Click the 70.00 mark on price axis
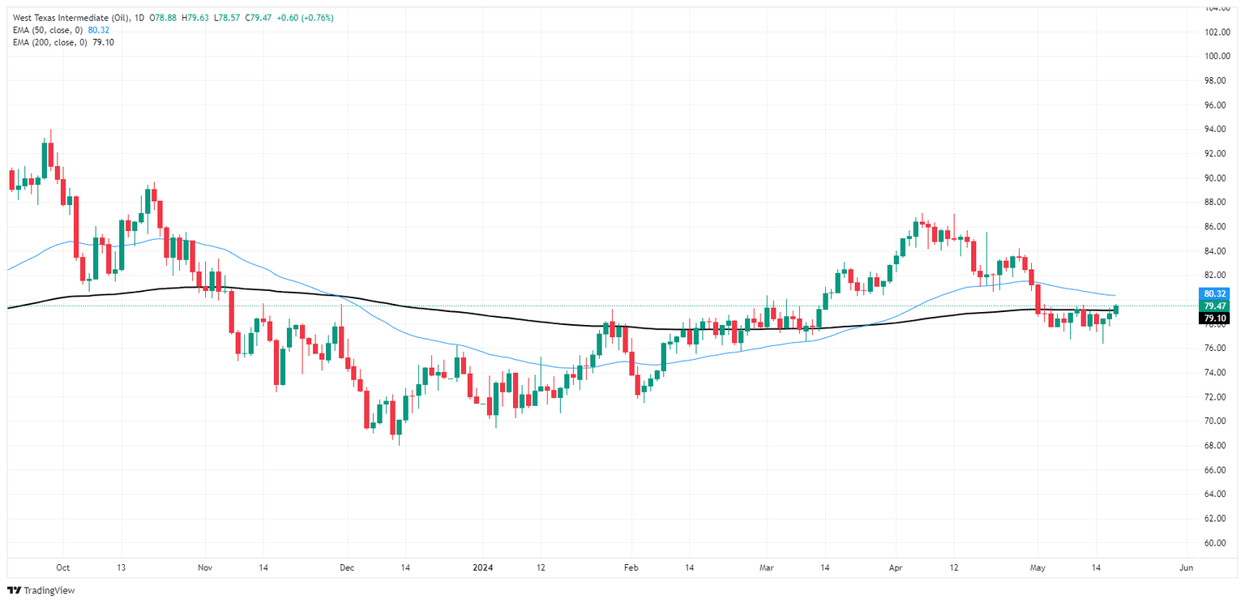This screenshot has height=603, width=1245. (x=1215, y=421)
